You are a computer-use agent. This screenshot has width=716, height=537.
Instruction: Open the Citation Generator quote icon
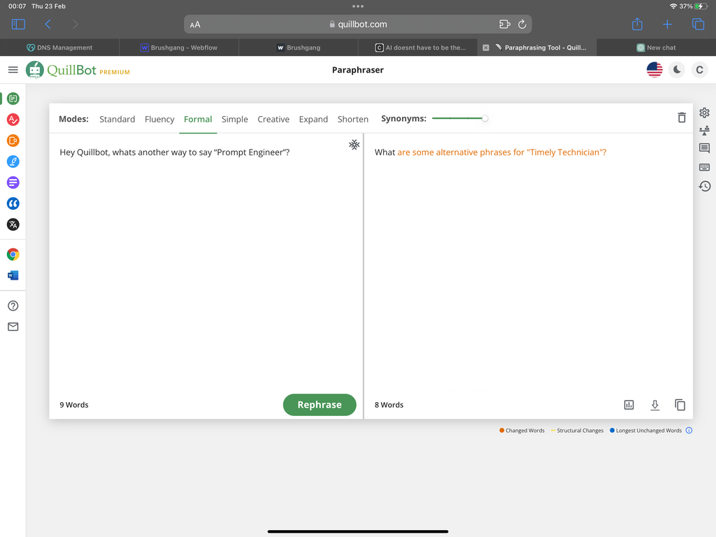[x=13, y=203]
